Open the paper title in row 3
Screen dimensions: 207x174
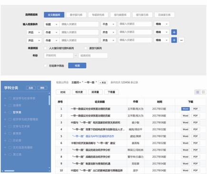[x=95, y=123]
